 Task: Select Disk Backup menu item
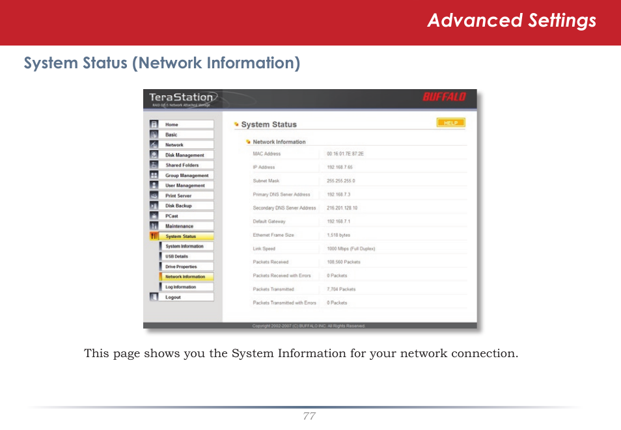click(187, 206)
